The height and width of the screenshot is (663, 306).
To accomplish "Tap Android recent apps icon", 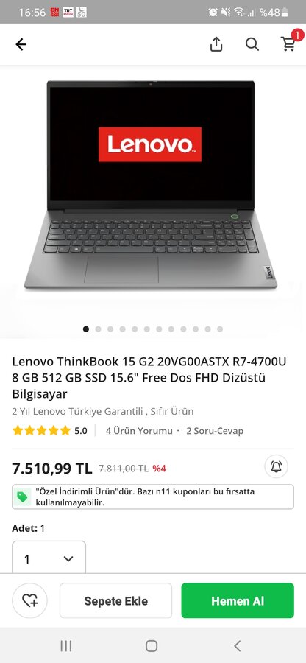I will [x=66, y=645].
